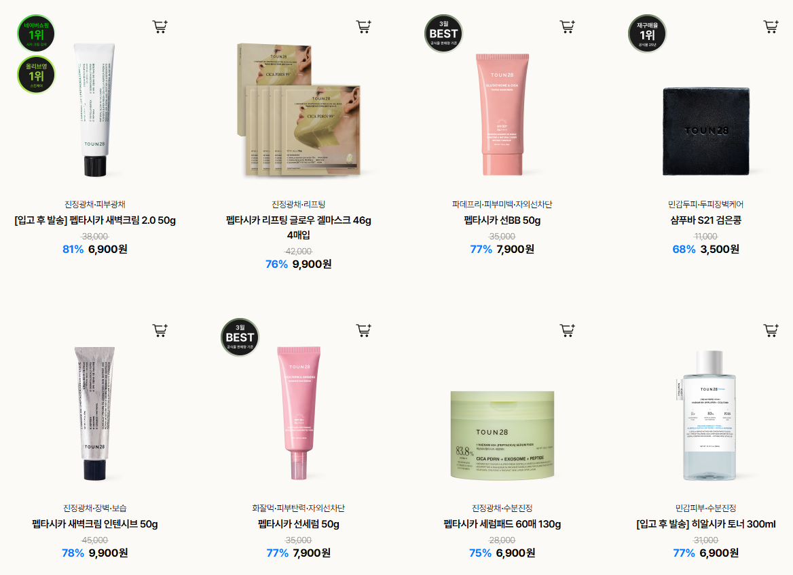This screenshot has width=793, height=575.
Task: Click the 펩타시카 선세럼 50g title
Action: point(298,524)
